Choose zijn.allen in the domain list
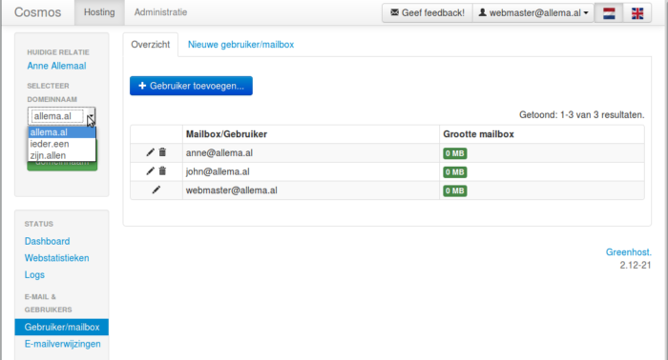 [62, 155]
